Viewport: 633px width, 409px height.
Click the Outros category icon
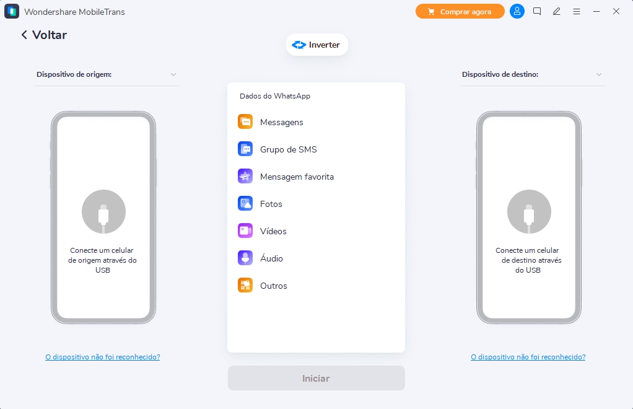tap(245, 286)
